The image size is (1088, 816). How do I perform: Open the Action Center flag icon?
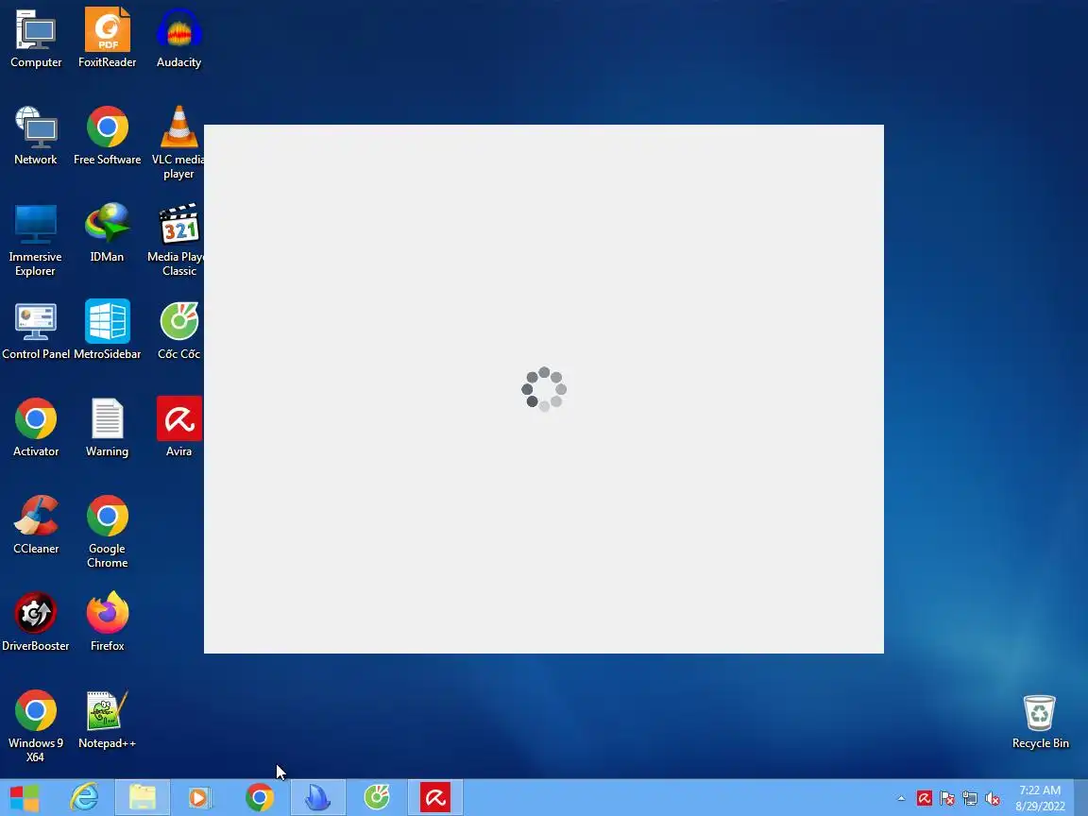(947, 799)
